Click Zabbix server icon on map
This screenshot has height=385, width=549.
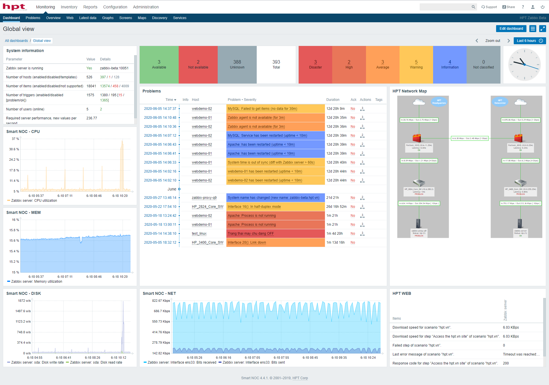click(520, 223)
